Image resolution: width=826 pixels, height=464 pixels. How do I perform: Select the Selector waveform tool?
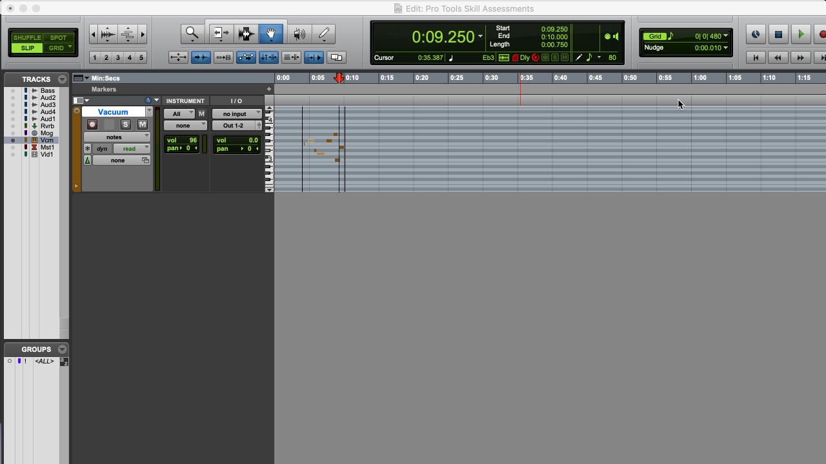[246, 33]
